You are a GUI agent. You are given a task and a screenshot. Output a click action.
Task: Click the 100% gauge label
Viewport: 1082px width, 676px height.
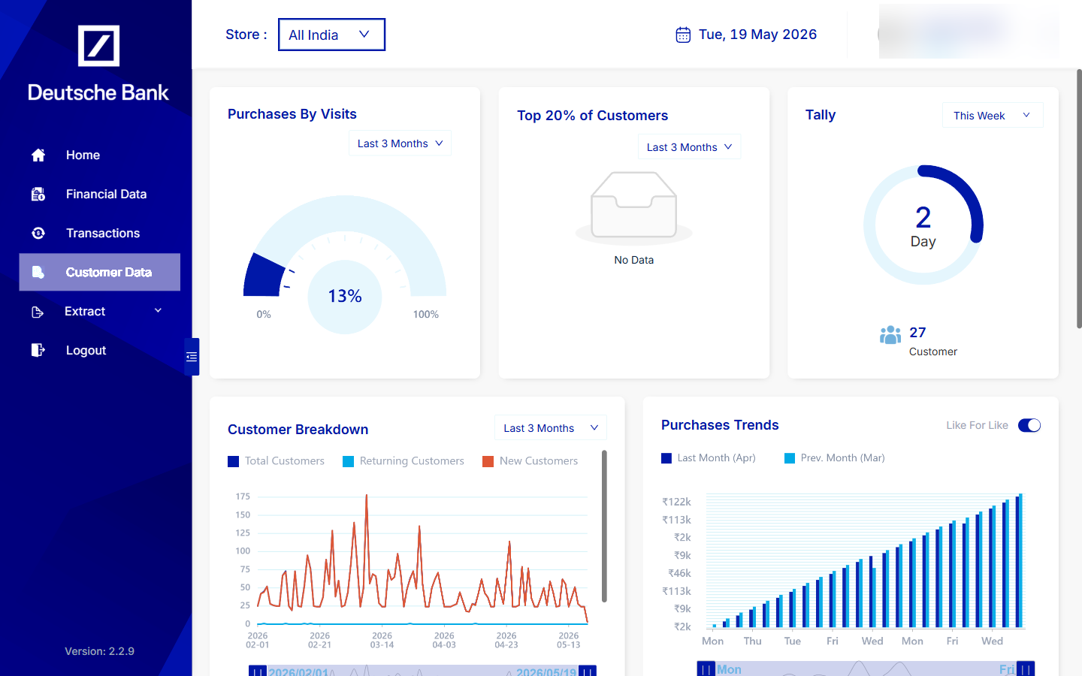point(426,314)
